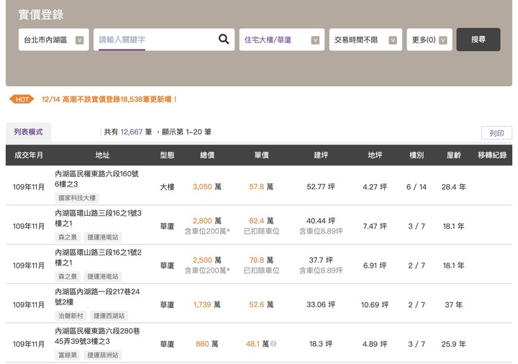Screen dimensions: 518x364
Task: Click the 大樓 type in first row
Action: coord(167,187)
